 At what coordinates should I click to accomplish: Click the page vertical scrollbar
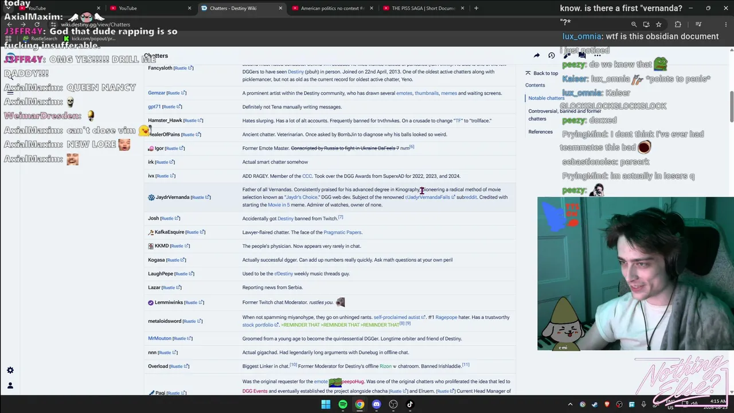[731, 106]
